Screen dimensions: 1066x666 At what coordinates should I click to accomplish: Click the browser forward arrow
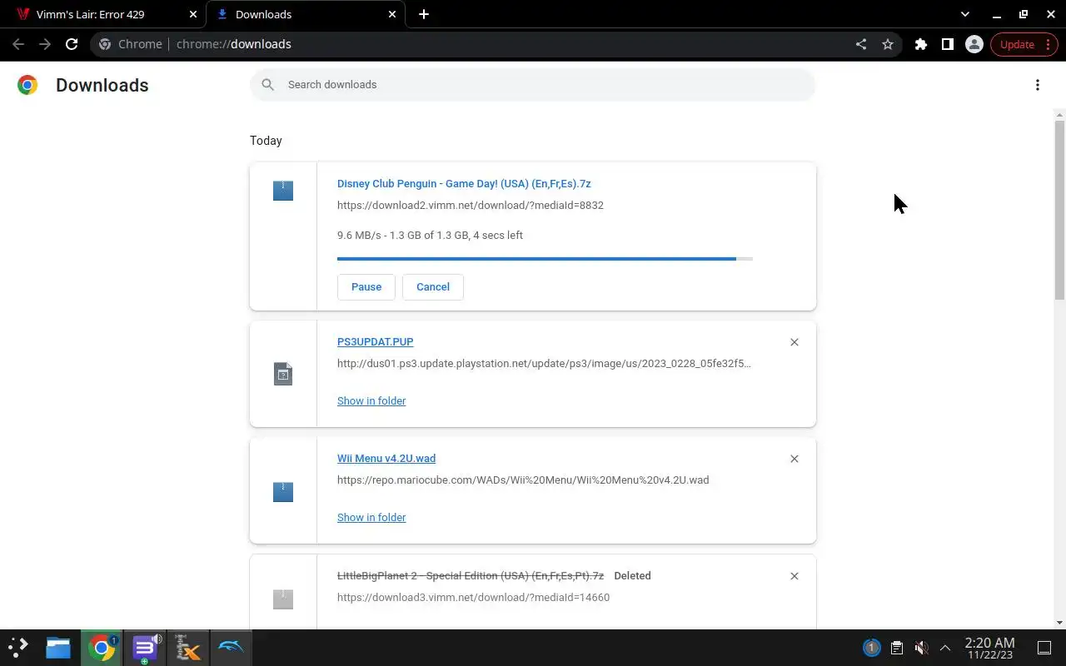pyautogui.click(x=45, y=44)
